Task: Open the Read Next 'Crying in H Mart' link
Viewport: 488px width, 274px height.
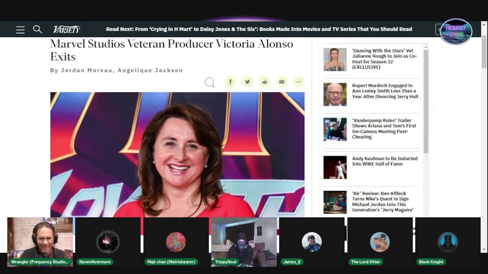Action: 259,29
